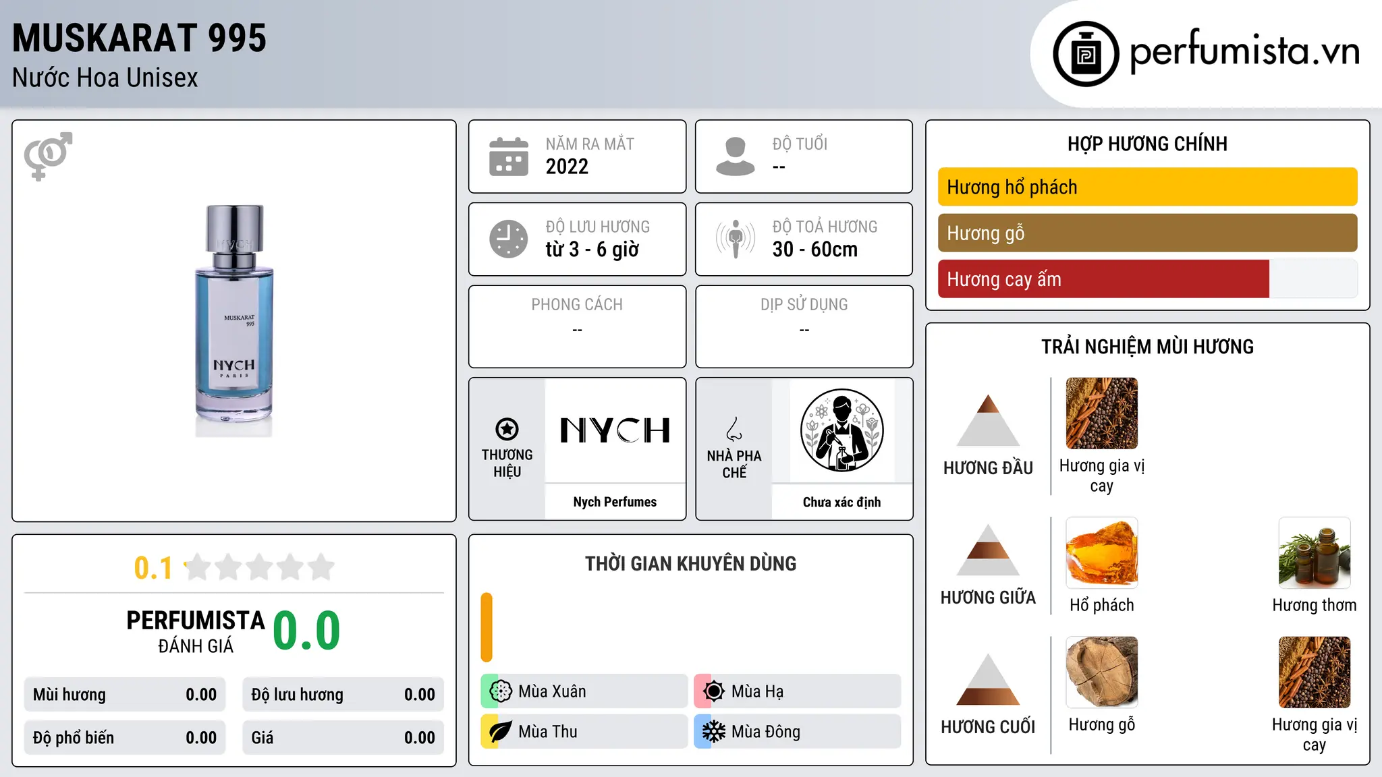Click the Hương thơm note caption

(x=1314, y=605)
